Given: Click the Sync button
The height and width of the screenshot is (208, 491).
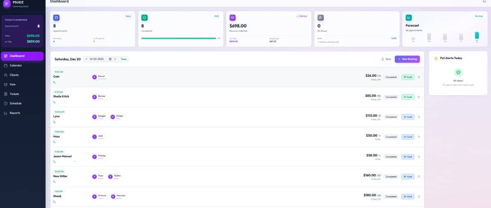Looking at the screenshot, I should [386, 59].
